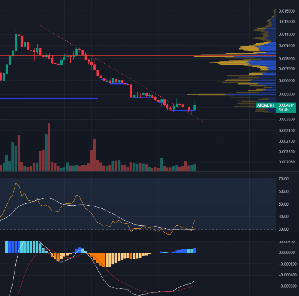Select the dotted descending trend line

click(120, 73)
